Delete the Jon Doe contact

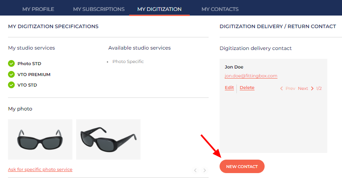(x=247, y=88)
